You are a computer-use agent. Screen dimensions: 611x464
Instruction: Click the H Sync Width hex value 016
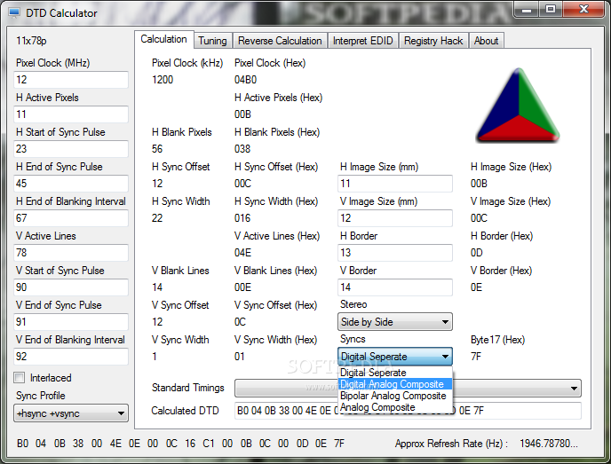pos(242,218)
